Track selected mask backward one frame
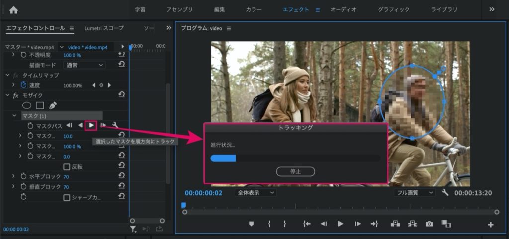 point(69,125)
